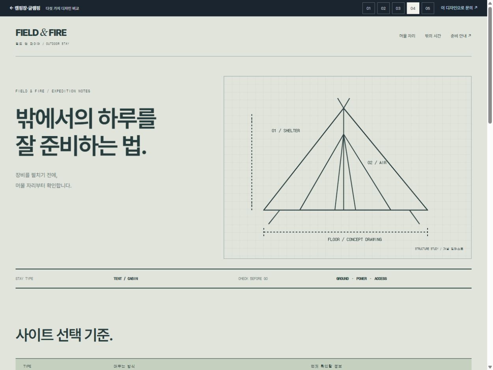The image size is (493, 370).
Task: Click the 머무는 방식 column header
Action: tap(124, 366)
